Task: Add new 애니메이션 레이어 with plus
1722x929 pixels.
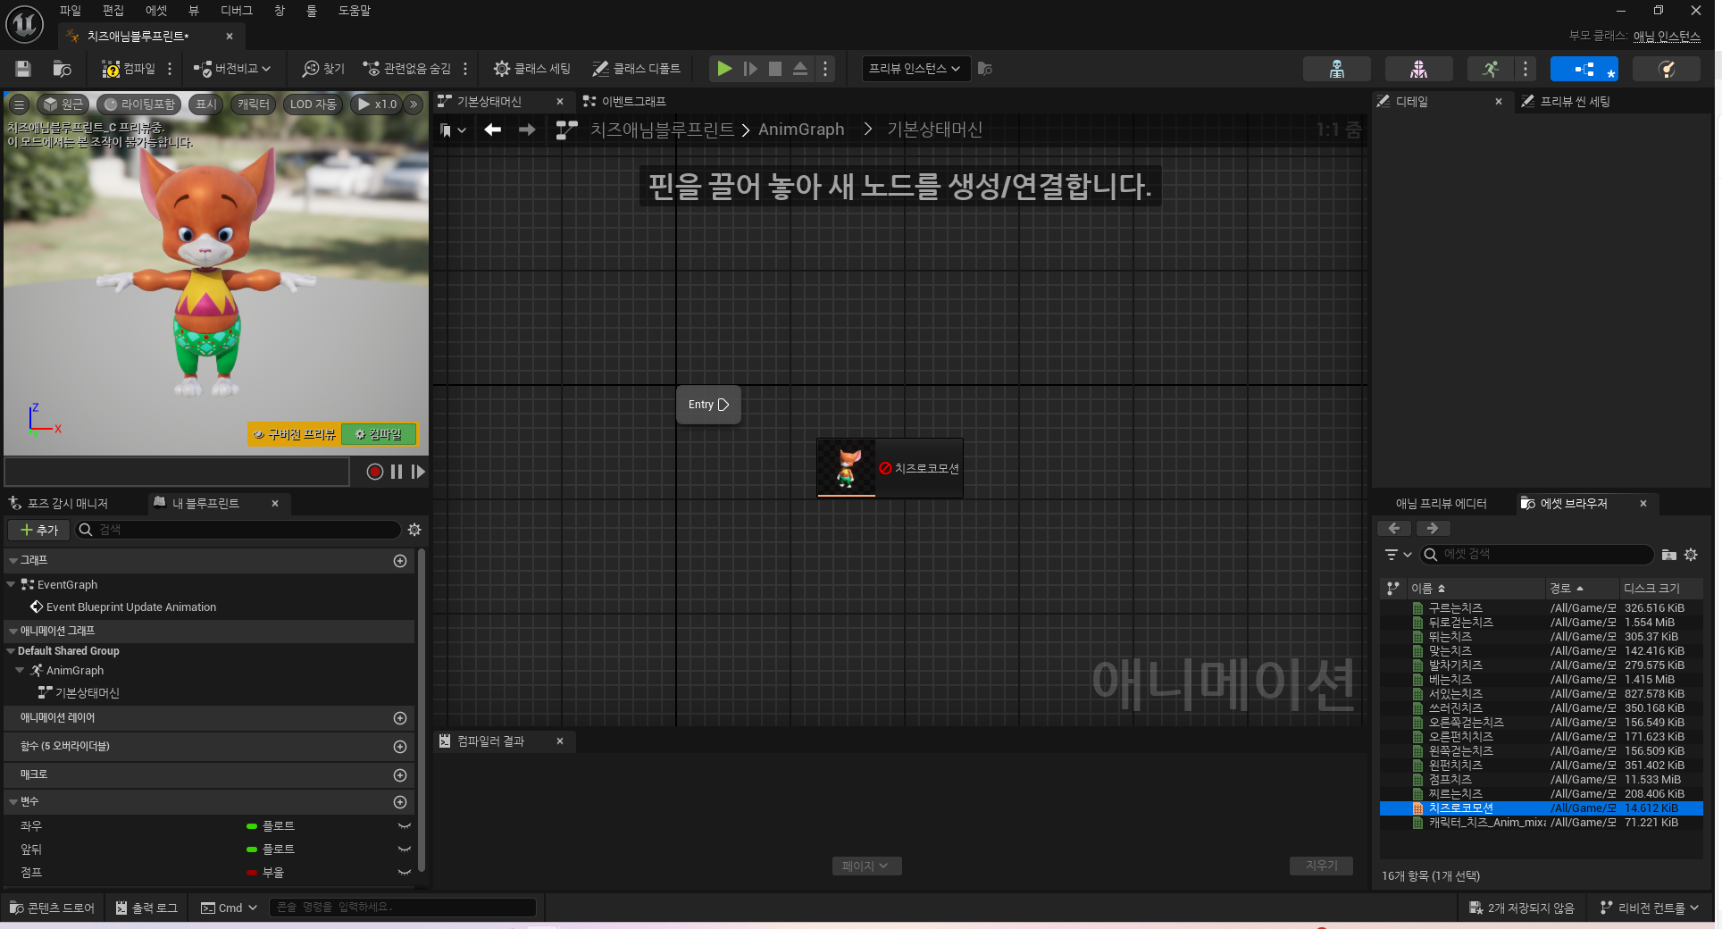Action: [400, 718]
